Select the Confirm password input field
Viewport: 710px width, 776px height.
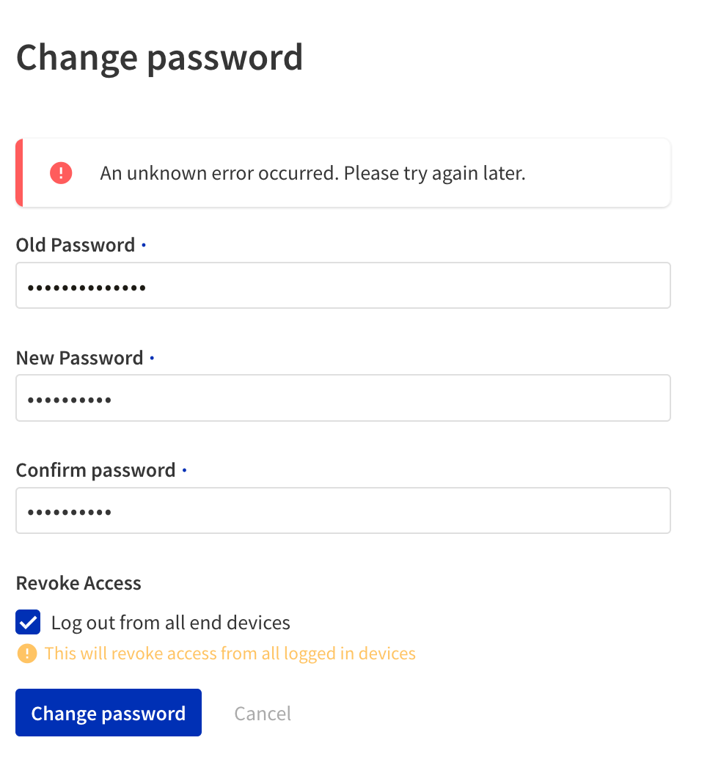(x=343, y=510)
